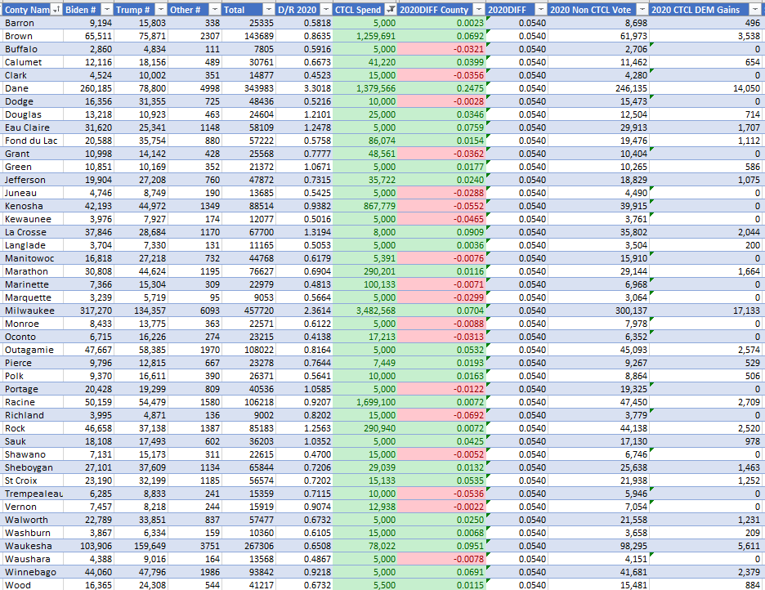Select Other count 6093 for Milwaukee

[195, 311]
